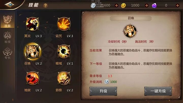
Task: Go back using the diamond arrow icon
Action: [9, 5]
